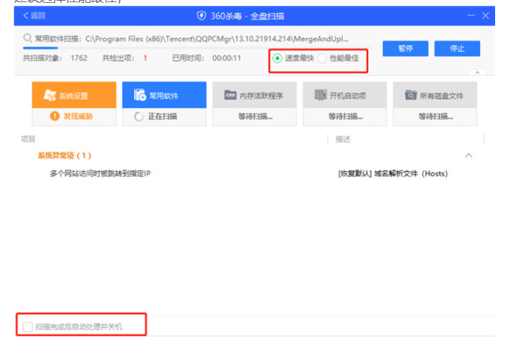Select the 性能最佳 radio option
The height and width of the screenshot is (338, 517).
pyautogui.click(x=323, y=58)
